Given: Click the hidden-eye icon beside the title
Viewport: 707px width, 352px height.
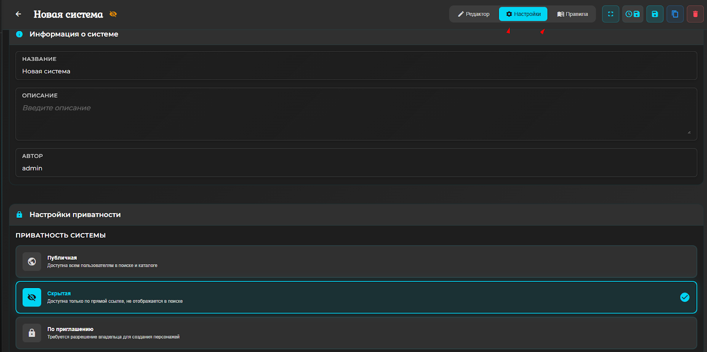Looking at the screenshot, I should (113, 14).
